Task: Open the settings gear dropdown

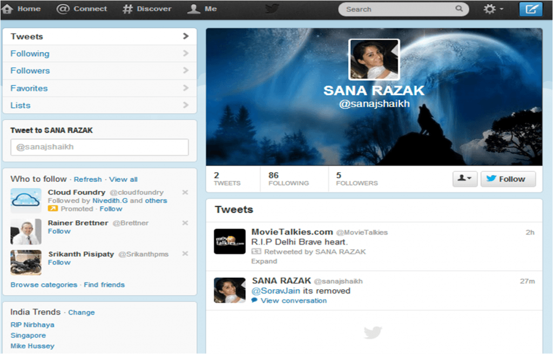Action: point(493,9)
